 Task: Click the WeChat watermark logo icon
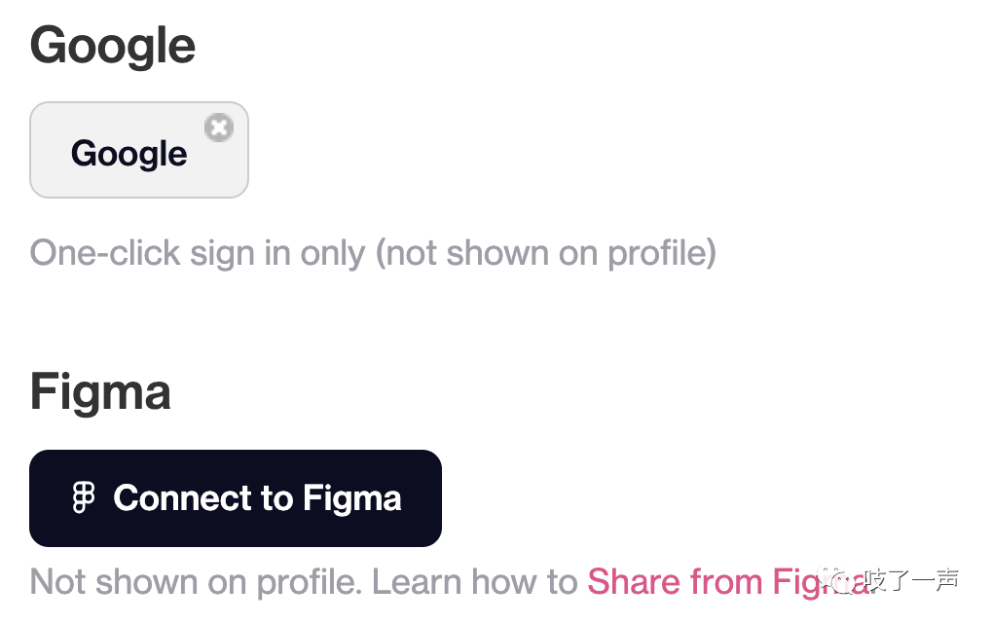click(837, 581)
